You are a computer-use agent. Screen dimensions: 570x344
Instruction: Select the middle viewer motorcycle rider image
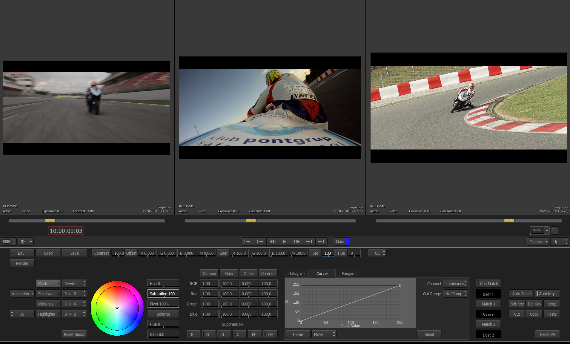pyautogui.click(x=270, y=107)
